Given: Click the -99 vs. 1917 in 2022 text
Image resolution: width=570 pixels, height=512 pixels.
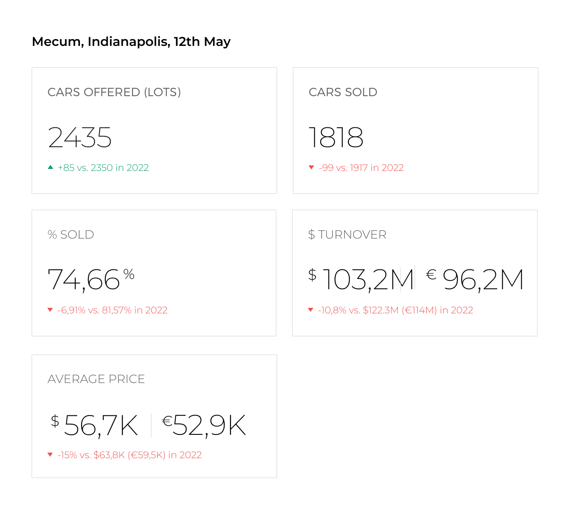Looking at the screenshot, I should point(361,168).
